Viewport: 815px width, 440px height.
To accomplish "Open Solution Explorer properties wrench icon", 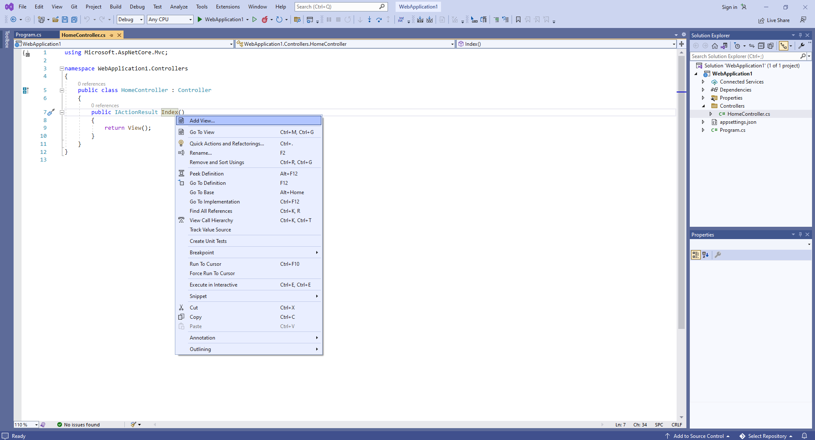I will [801, 46].
